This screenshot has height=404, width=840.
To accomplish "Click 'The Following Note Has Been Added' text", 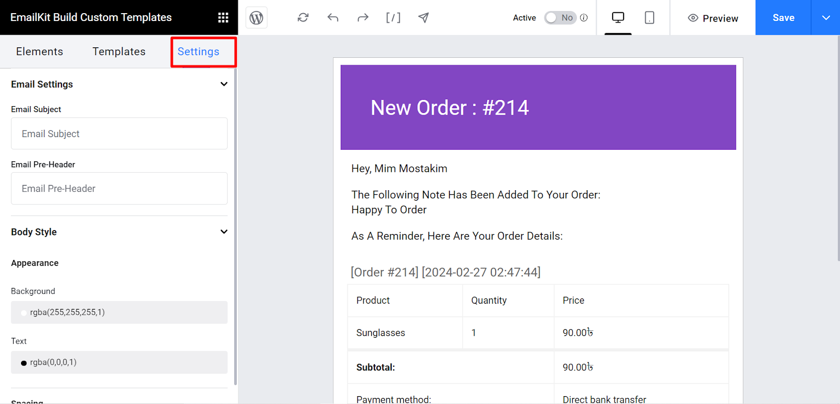I will click(476, 195).
